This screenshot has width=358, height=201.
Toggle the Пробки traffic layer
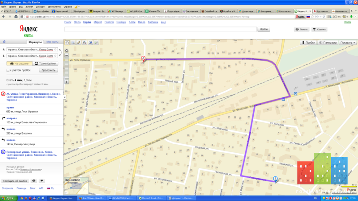(308, 42)
